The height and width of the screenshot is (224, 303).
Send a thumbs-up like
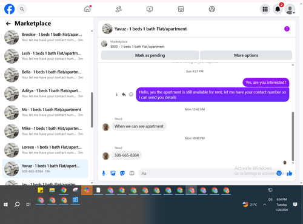290,173
